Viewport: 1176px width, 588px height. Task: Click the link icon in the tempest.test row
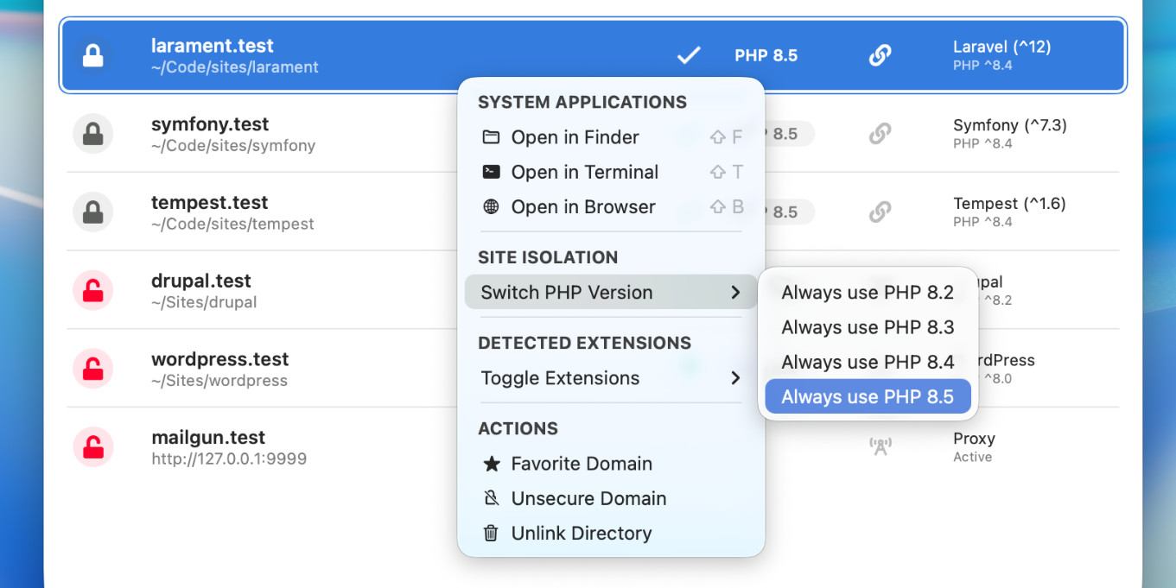pyautogui.click(x=880, y=212)
